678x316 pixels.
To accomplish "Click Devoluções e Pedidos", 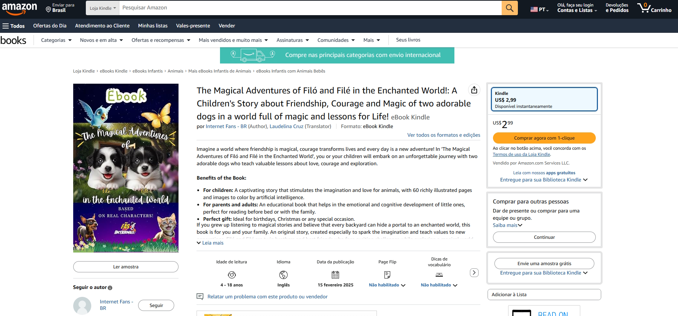I will [x=617, y=8].
